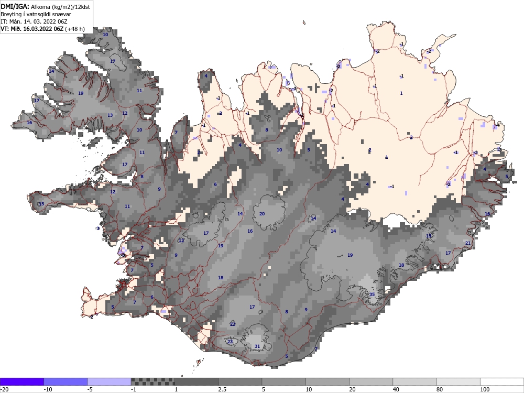
Task: Click the gray 2.5 to 5 legend swatch
Action: coord(240,381)
